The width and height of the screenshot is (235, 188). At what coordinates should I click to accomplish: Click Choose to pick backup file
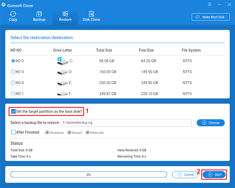pyautogui.click(x=211, y=123)
